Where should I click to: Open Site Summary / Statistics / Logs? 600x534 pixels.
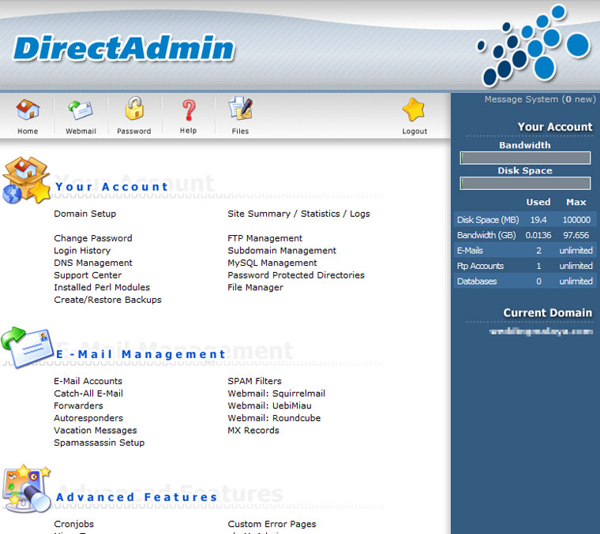coord(298,214)
